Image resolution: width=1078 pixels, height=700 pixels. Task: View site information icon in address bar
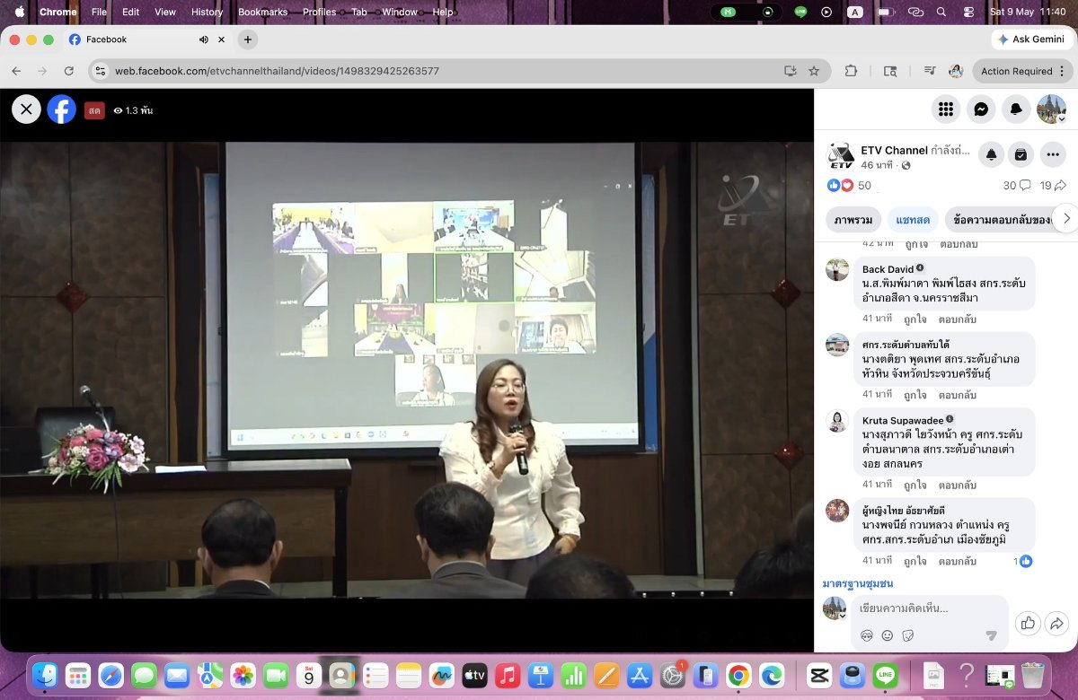pos(101,71)
